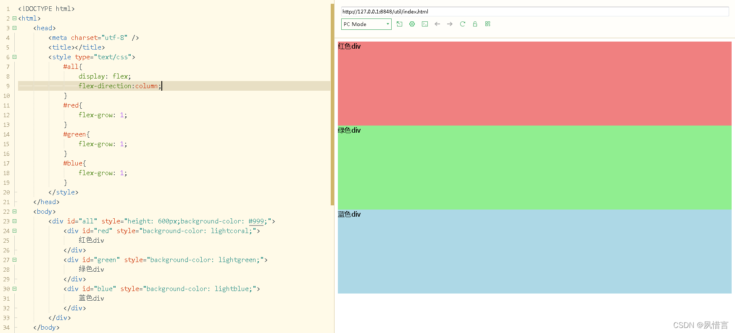Go forward in the preview browser
The image size is (735, 333).
click(x=450, y=24)
